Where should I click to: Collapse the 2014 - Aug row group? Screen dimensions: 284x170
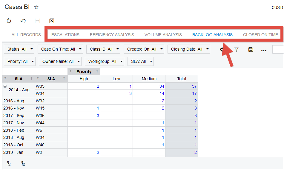[x=5, y=86]
